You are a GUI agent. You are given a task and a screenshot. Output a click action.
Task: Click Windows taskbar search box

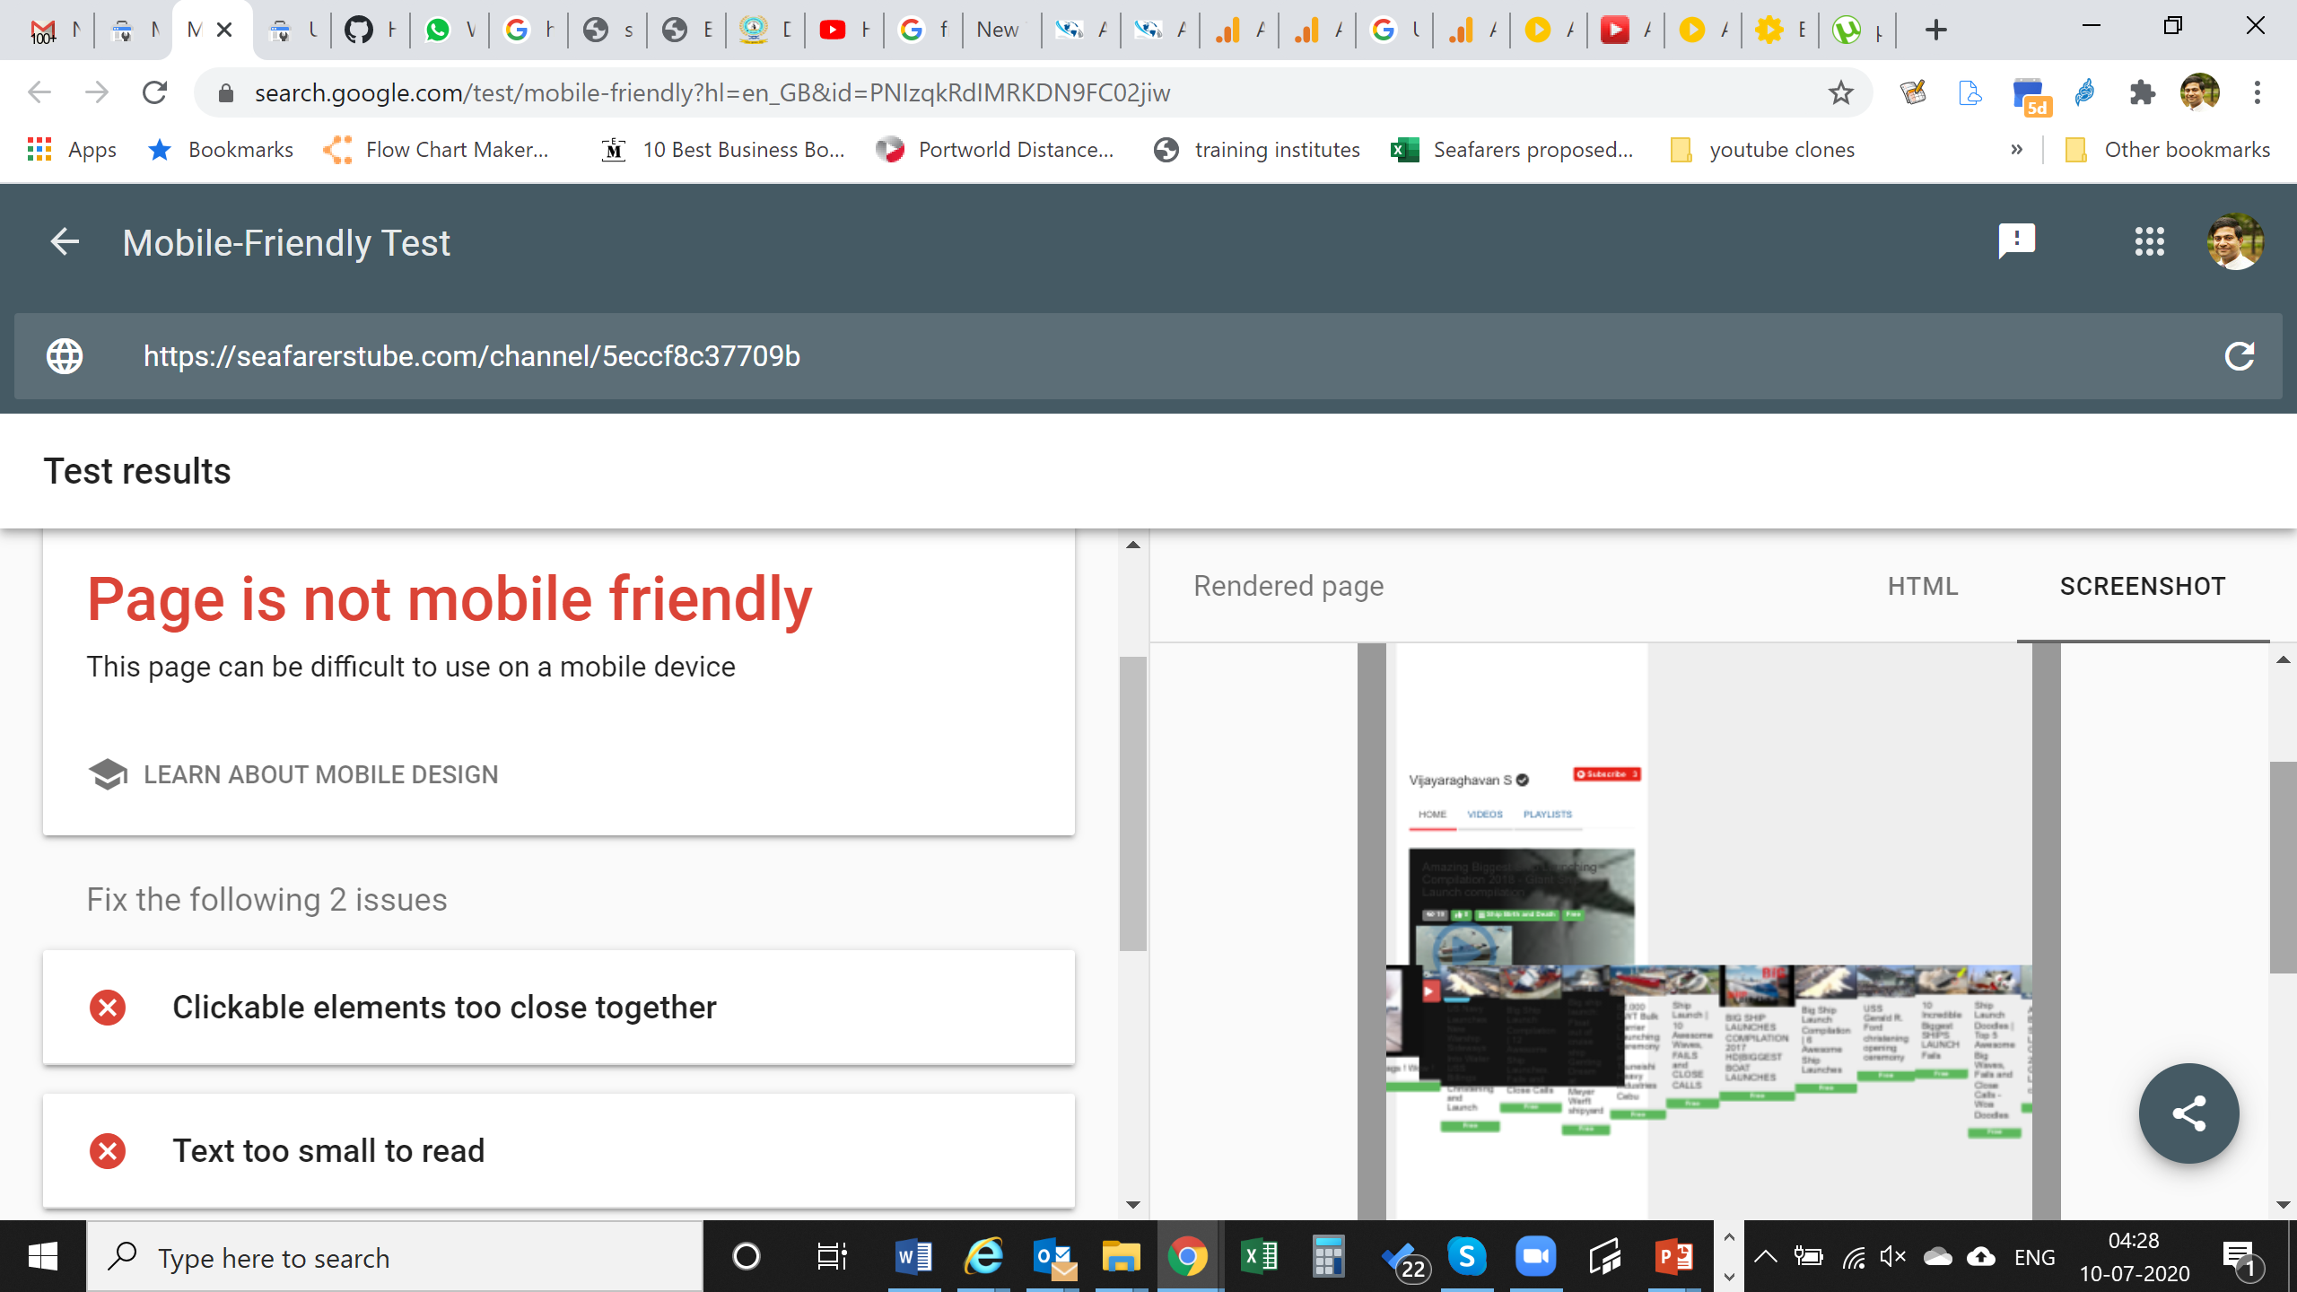(x=395, y=1257)
